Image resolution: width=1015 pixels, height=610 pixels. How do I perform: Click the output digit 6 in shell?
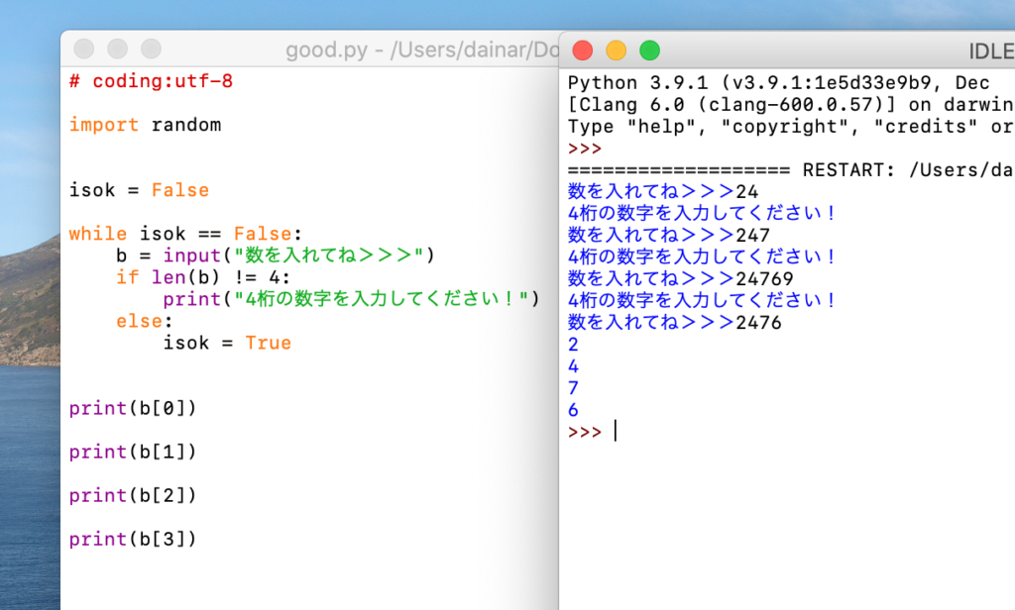tap(573, 410)
